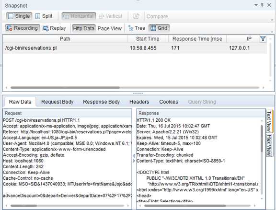Open the Cookies tab
The width and height of the screenshot is (276, 210).
pyautogui.click(x=169, y=102)
